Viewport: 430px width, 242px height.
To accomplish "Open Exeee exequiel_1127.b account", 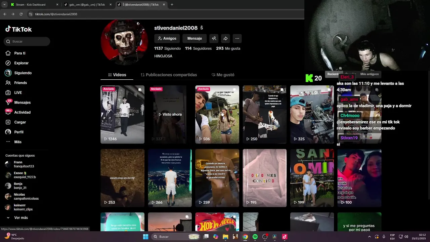I will pyautogui.click(x=21, y=175).
